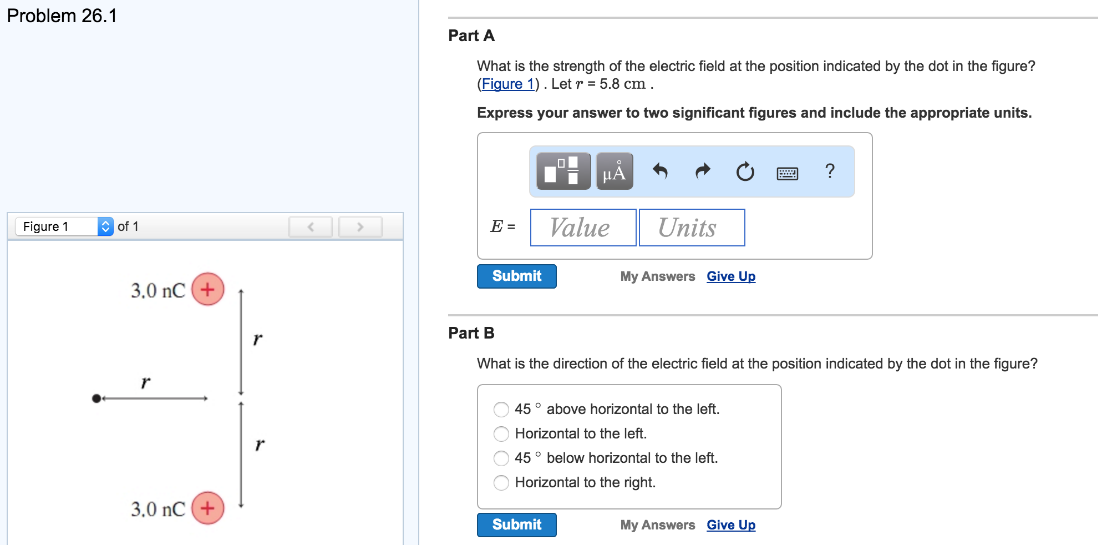Viewport: 1107px width, 545px height.
Task: Reset the answer field using the reset icon
Action: pyautogui.click(x=745, y=172)
